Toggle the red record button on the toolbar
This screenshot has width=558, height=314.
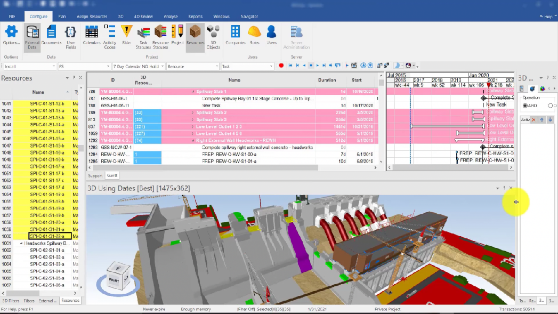[x=281, y=66]
